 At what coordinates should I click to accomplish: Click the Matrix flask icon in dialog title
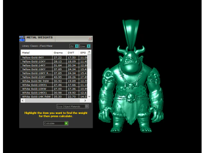(x=22, y=39)
